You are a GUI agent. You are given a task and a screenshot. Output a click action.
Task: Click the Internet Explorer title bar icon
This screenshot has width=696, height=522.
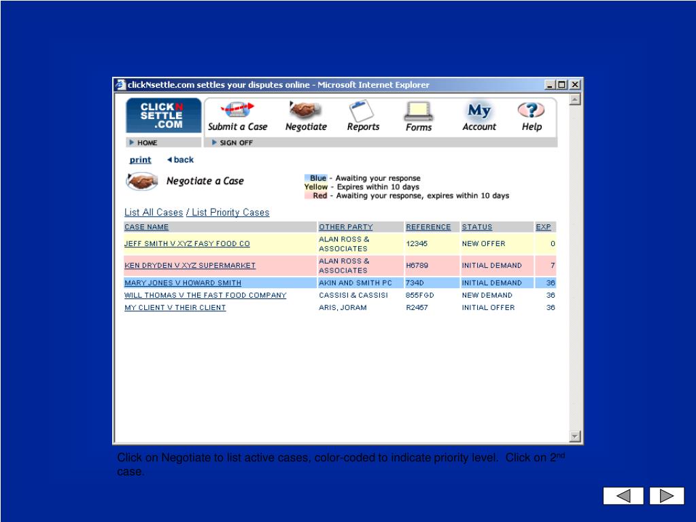click(120, 84)
